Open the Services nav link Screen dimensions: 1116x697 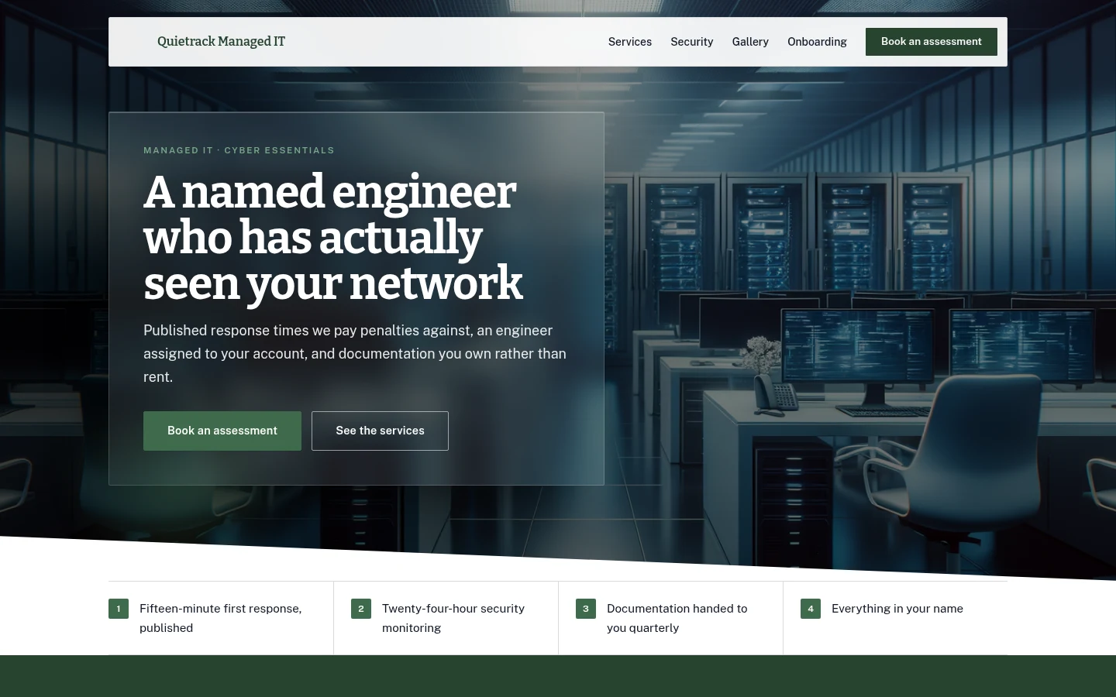629,42
